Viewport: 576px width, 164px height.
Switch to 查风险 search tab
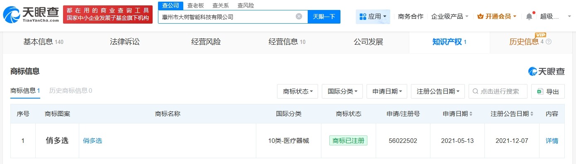(x=246, y=5)
